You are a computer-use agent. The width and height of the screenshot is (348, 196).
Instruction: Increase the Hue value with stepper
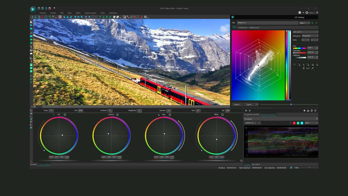[317, 47]
